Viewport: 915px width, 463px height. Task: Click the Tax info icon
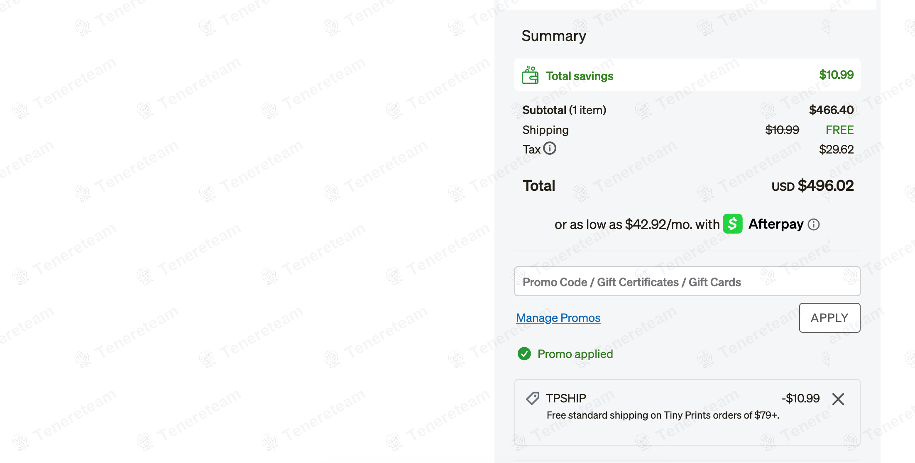550,149
